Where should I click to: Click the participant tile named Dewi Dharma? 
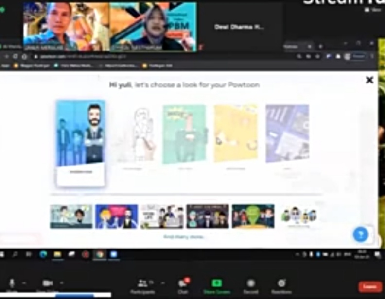coord(239,27)
